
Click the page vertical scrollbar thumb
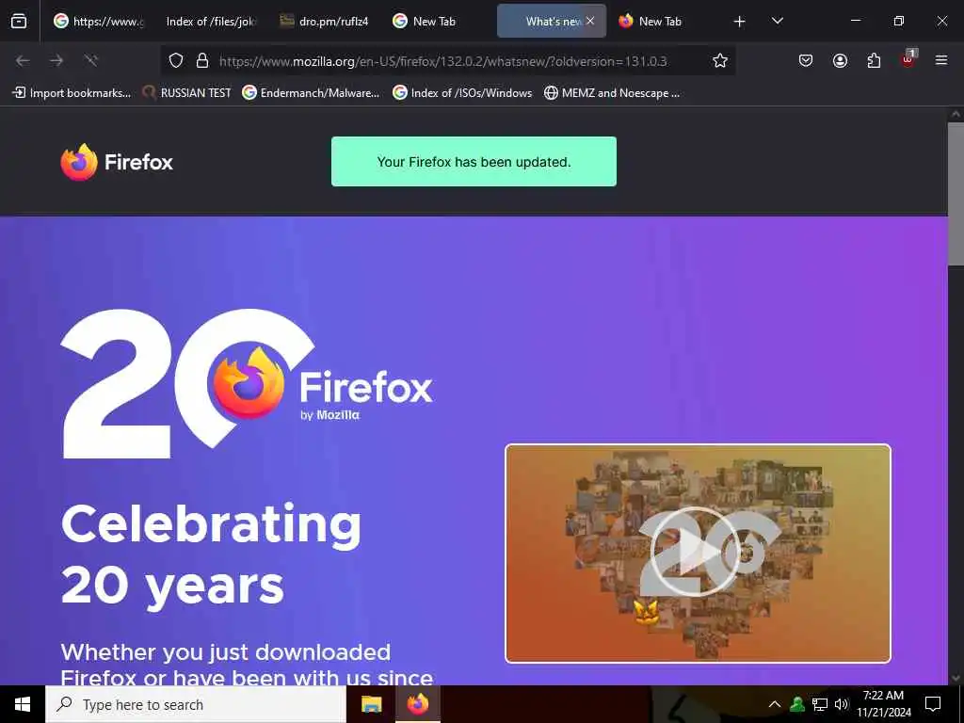click(956, 194)
